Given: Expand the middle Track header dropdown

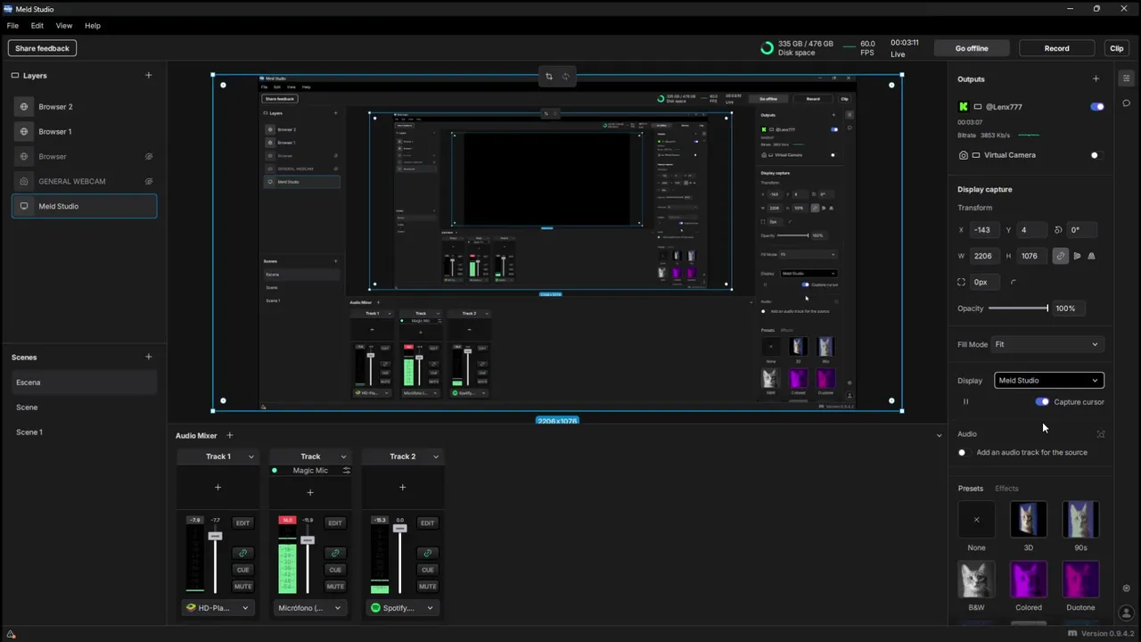Looking at the screenshot, I should coord(343,457).
